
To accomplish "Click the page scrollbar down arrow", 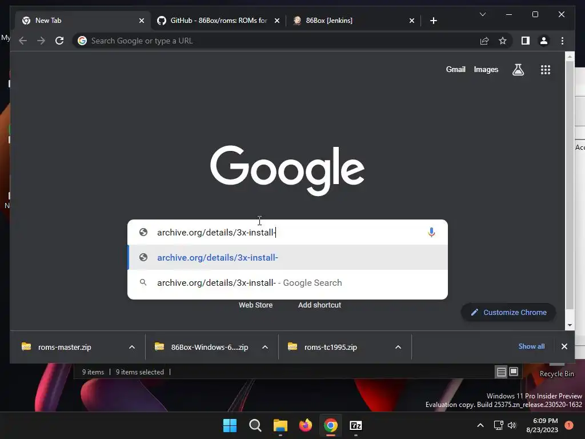I will [570, 325].
